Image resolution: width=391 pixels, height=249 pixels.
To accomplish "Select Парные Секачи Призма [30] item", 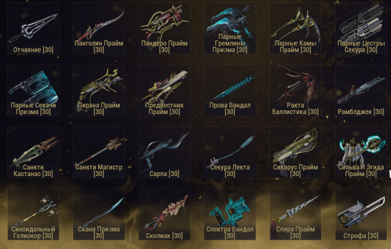I will coord(33,91).
